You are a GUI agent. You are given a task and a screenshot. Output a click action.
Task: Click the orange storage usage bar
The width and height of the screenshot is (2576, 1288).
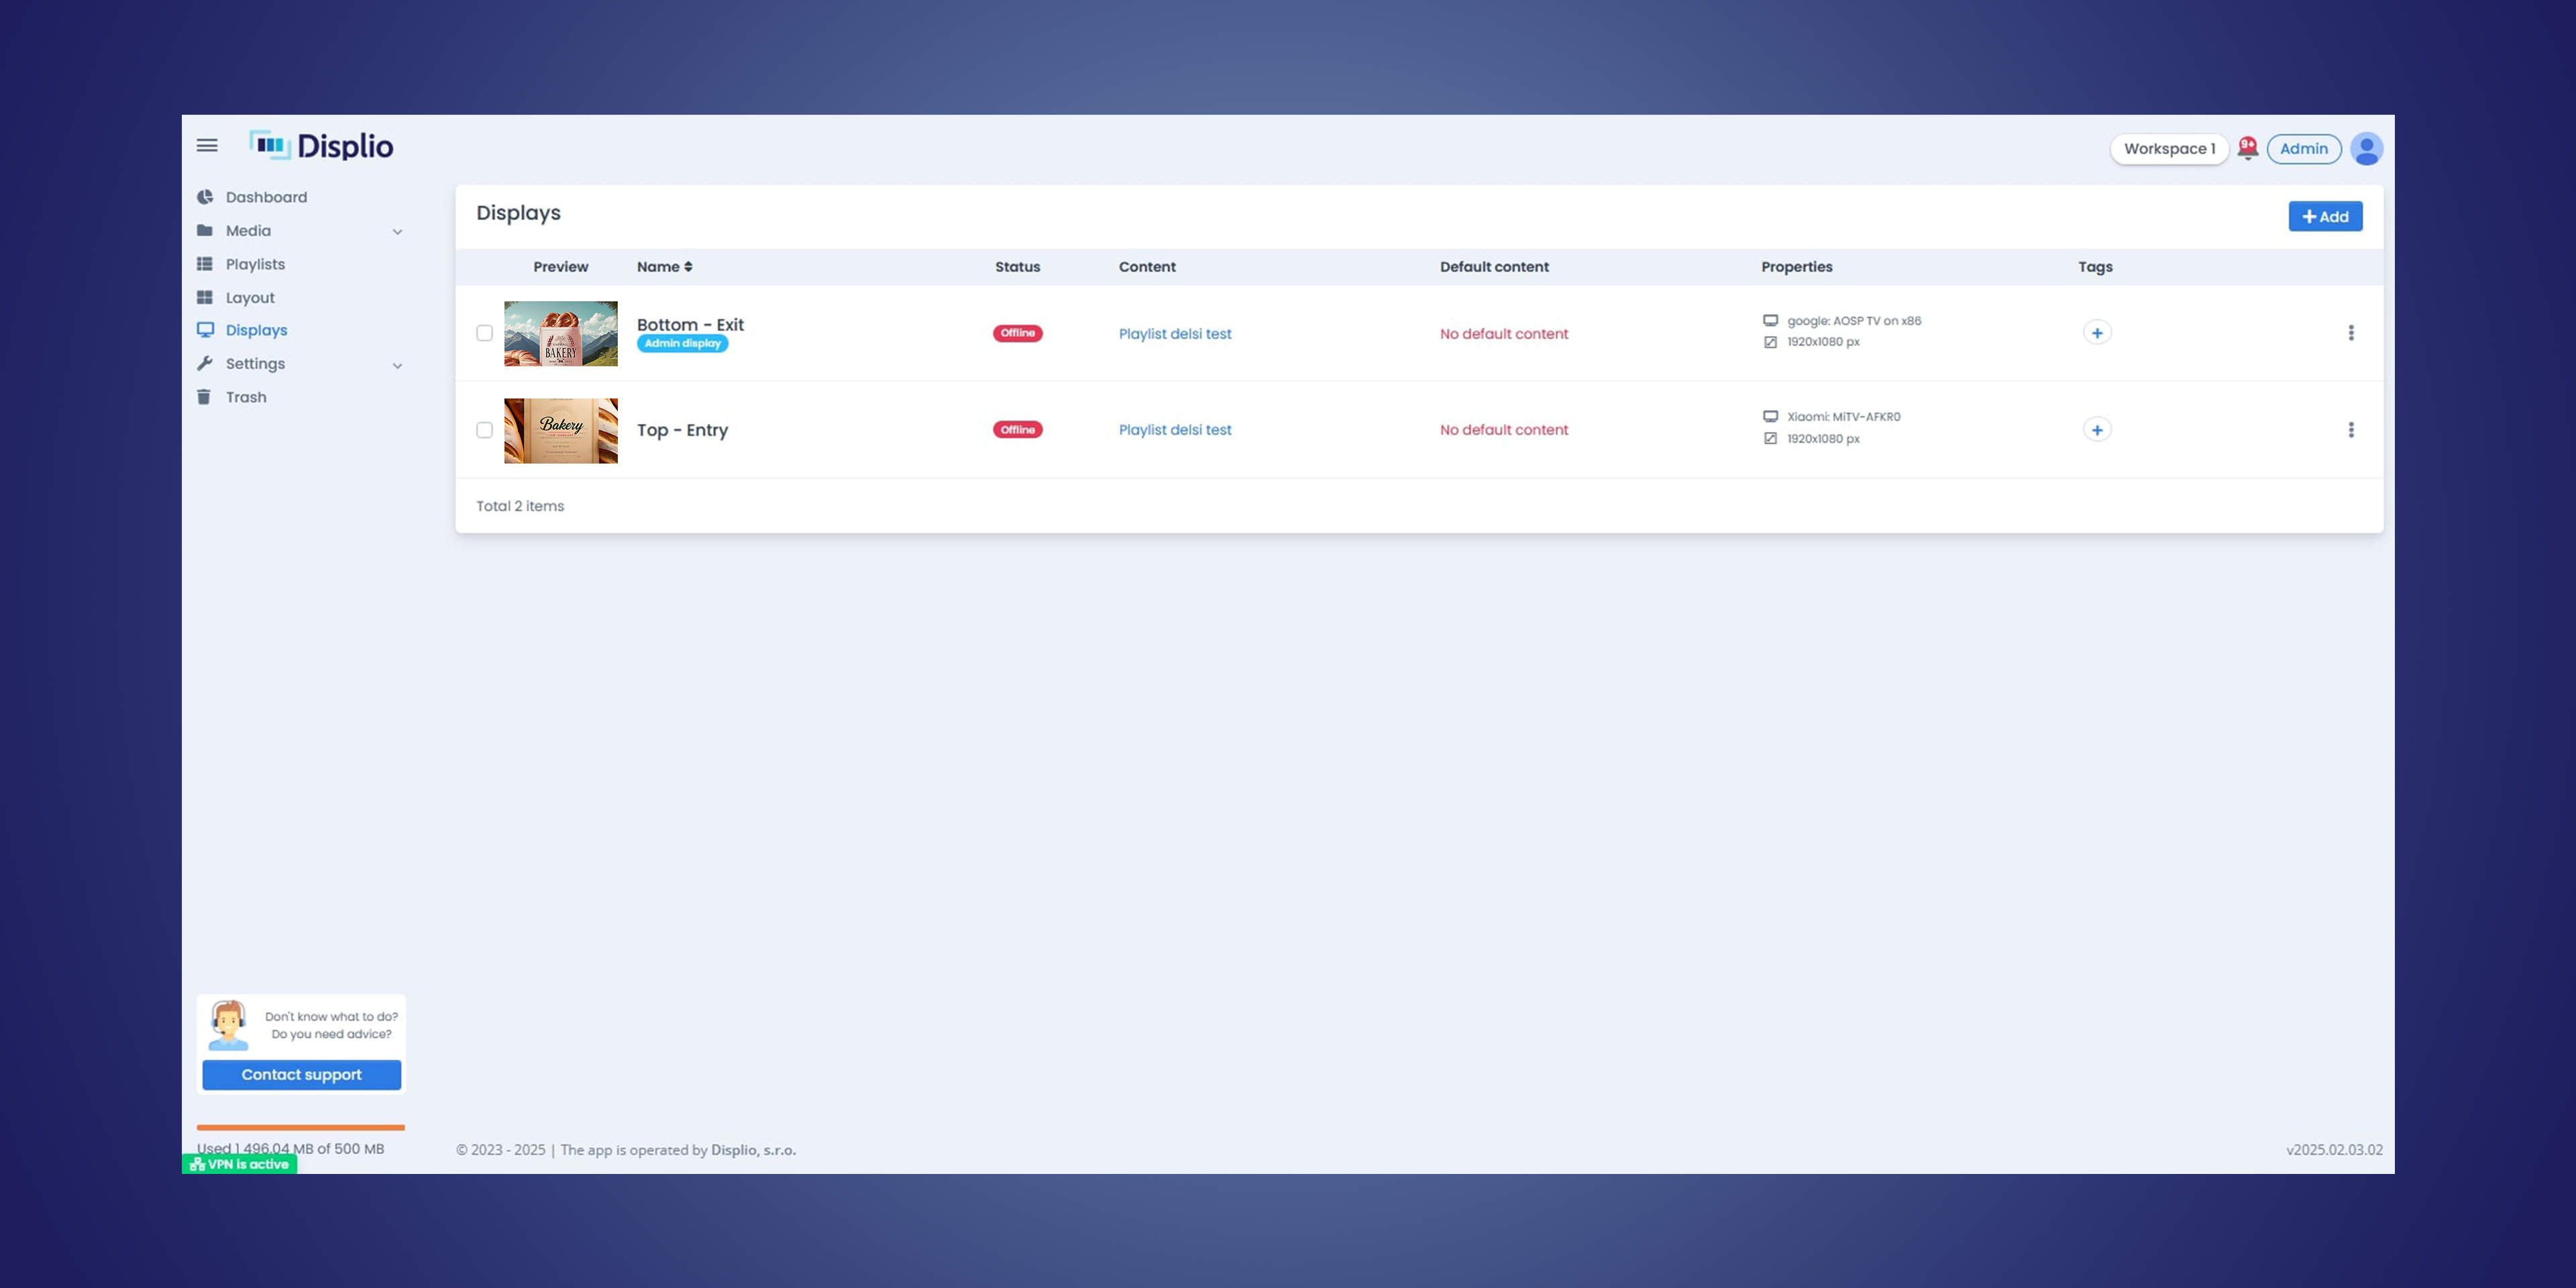pos(300,1127)
